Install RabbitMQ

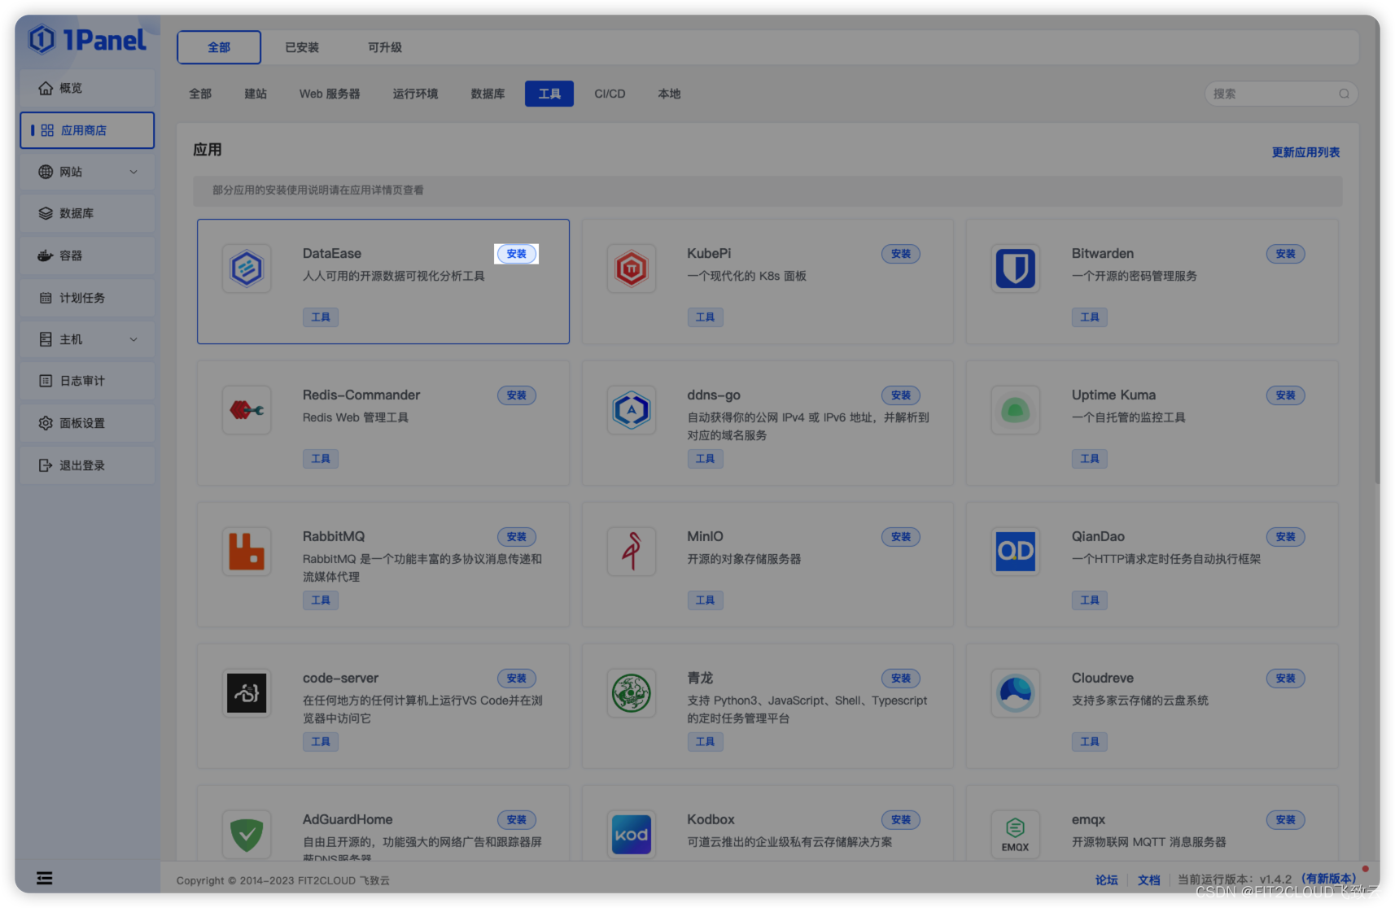pos(517,537)
